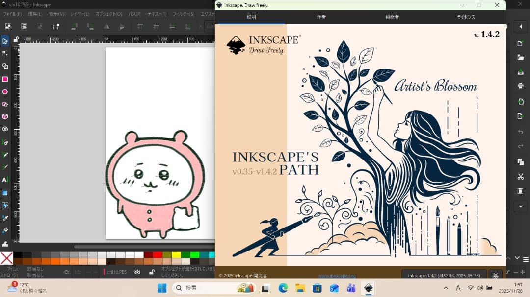
Task: Select the Selector arrow tool
Action: coord(5,41)
